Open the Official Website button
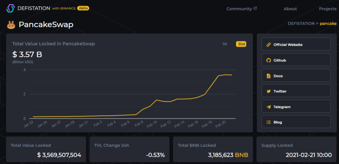Viewport: 339px width, 164px height. coord(296,44)
